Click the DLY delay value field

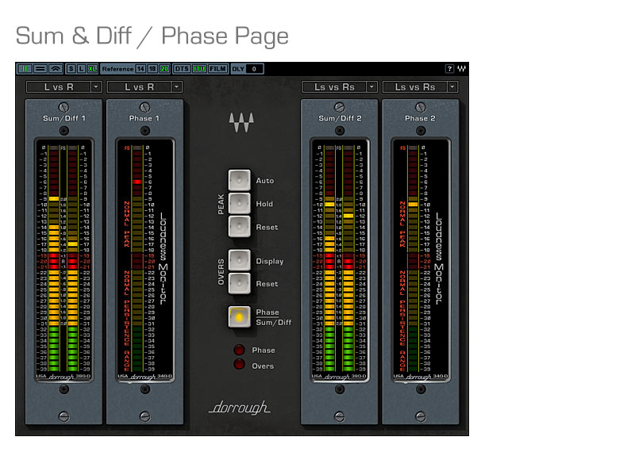coord(254,69)
